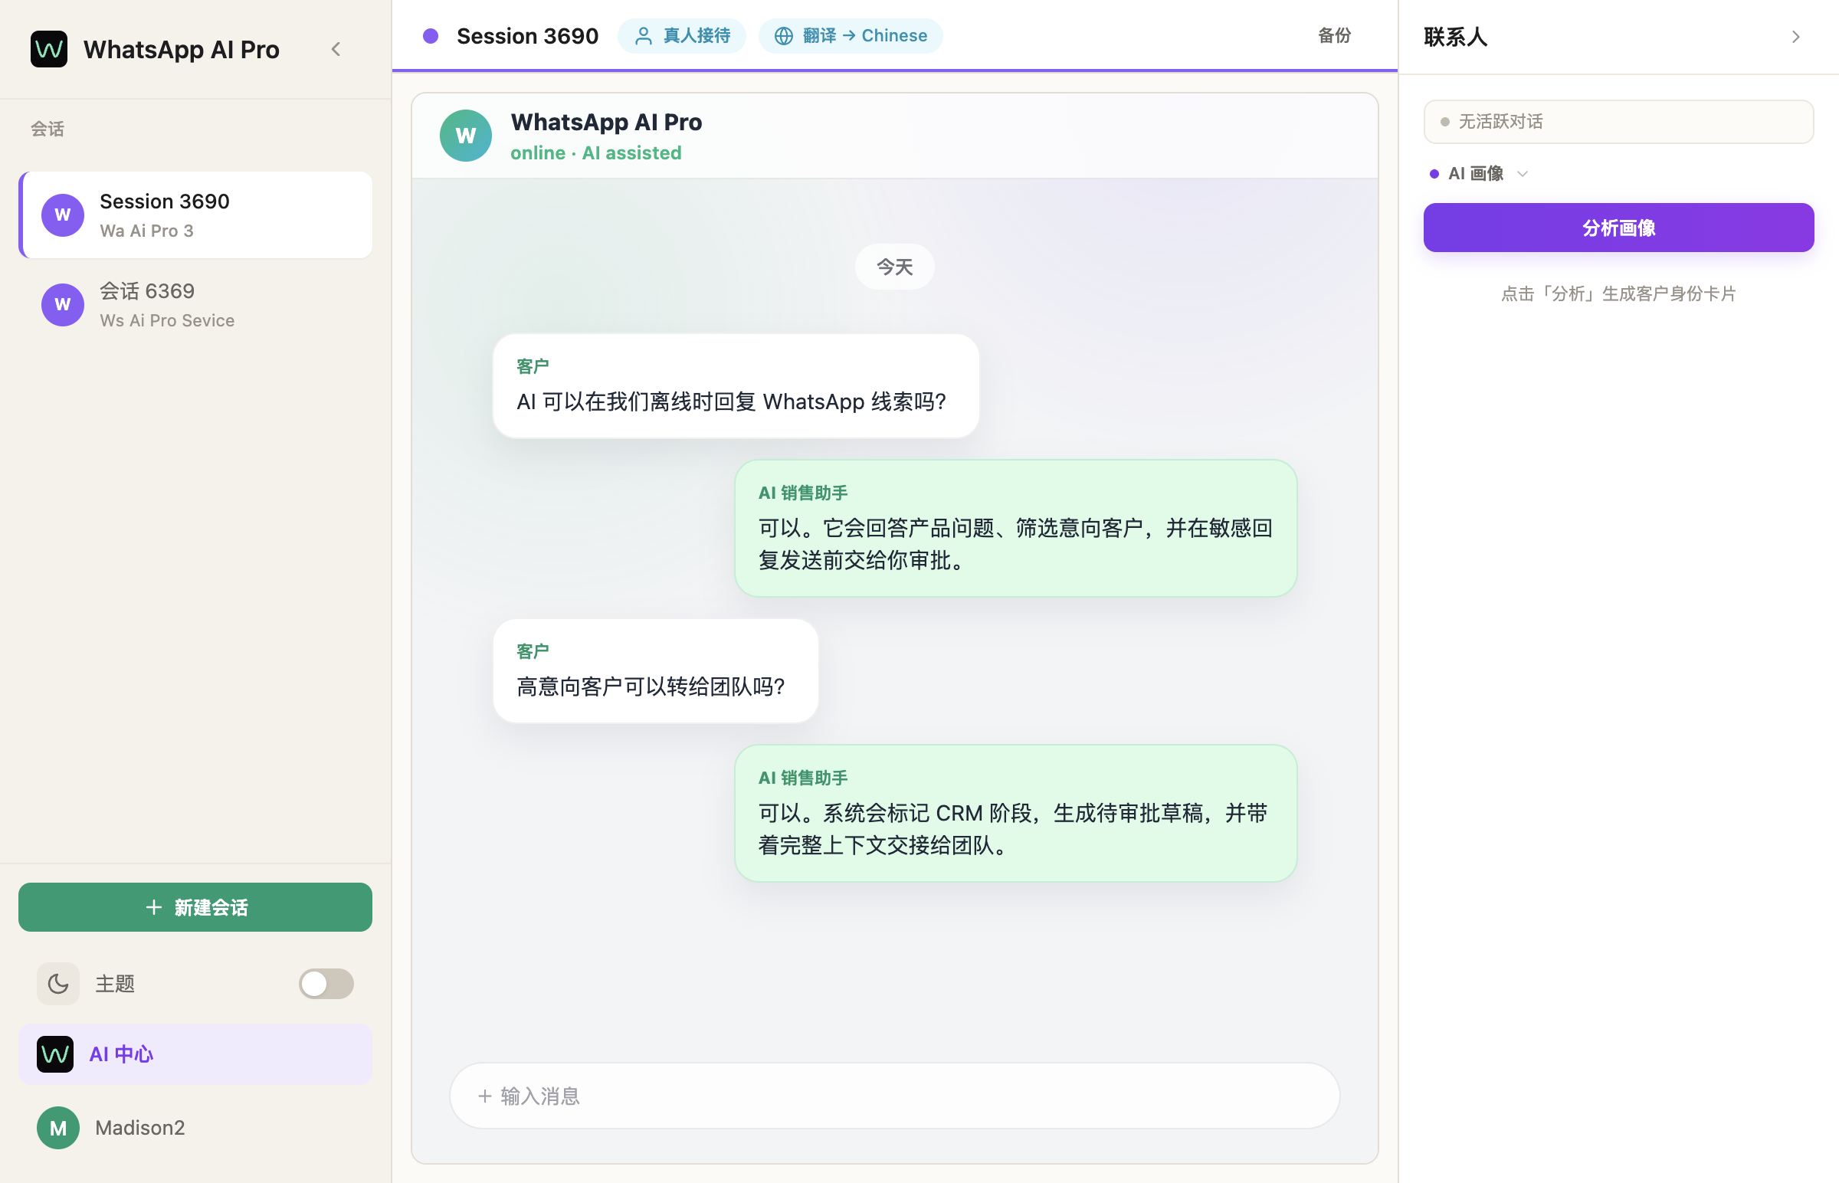
Task: Click the 会话 section label in sidebar
Action: [x=48, y=128]
